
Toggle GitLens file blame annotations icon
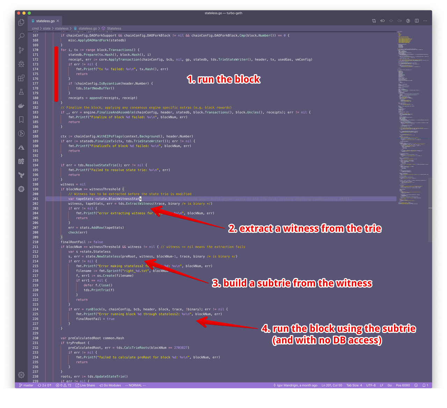click(408, 21)
